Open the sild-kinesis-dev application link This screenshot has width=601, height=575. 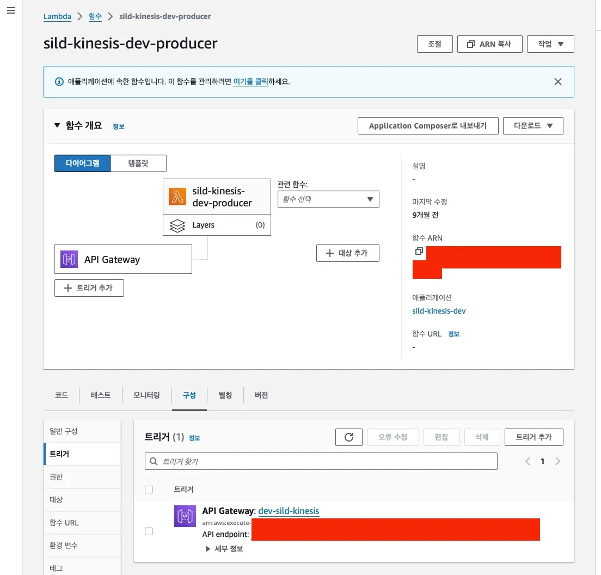pyautogui.click(x=439, y=311)
